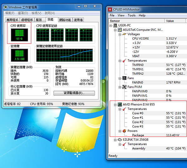Open the 選項(O) menu in Task Manager
This screenshot has width=187, height=168.
23,13
